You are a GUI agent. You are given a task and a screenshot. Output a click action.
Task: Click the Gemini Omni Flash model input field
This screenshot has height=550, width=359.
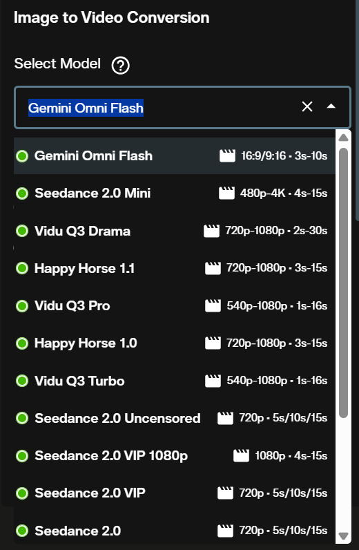tap(182, 107)
